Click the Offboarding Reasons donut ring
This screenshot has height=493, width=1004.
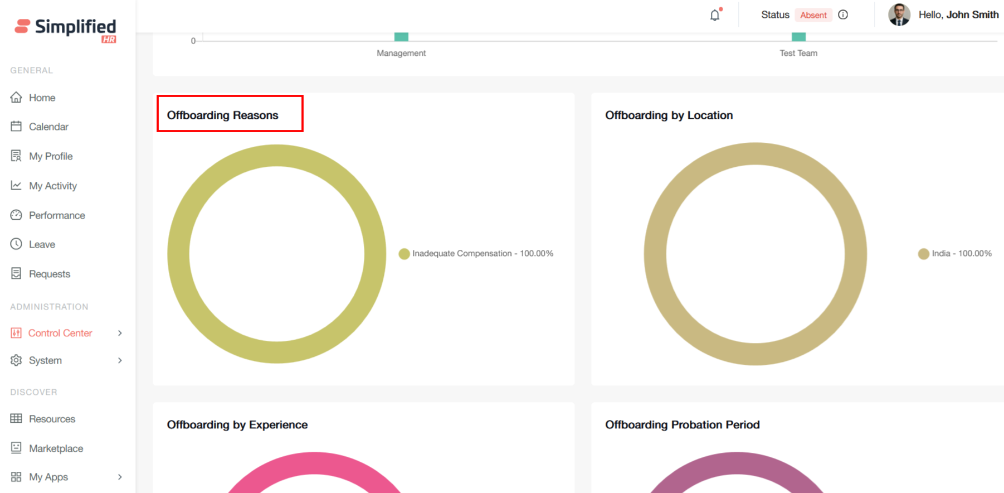(178, 254)
